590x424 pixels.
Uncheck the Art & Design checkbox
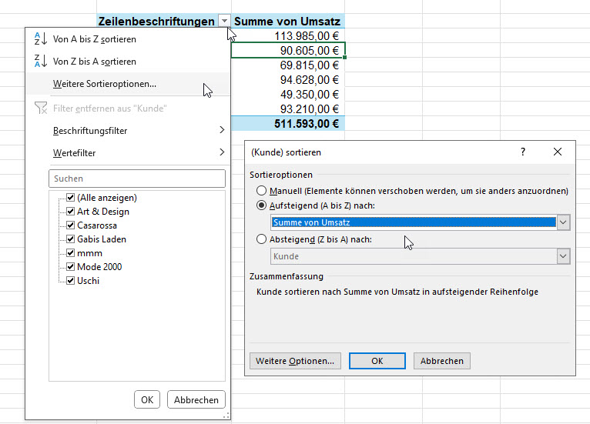71,212
